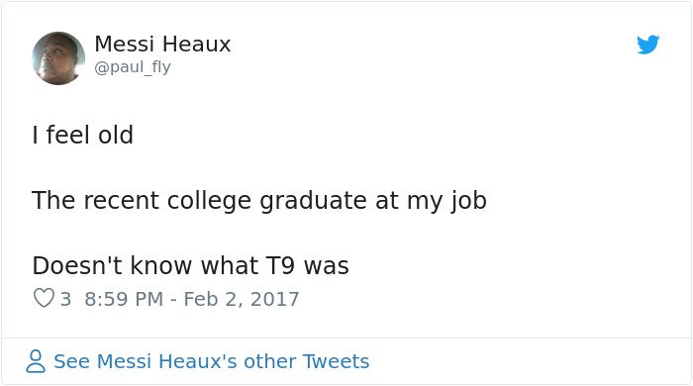Viewport: 693px width, 386px height.
Task: Click the word 'Tweets' in the footer link
Action: (336, 361)
